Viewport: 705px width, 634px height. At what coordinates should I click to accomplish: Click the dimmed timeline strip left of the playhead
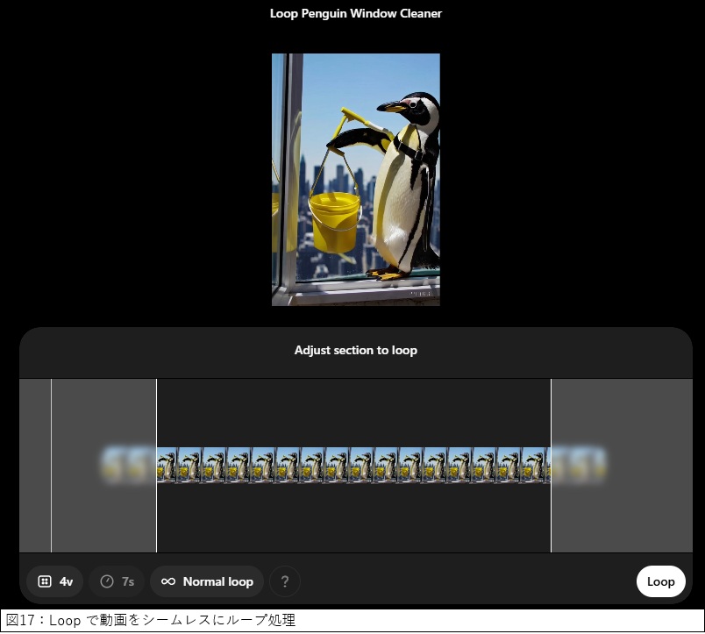pyautogui.click(x=34, y=465)
